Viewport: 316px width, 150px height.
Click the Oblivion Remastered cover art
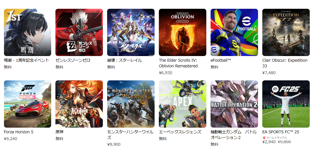click(x=183, y=32)
